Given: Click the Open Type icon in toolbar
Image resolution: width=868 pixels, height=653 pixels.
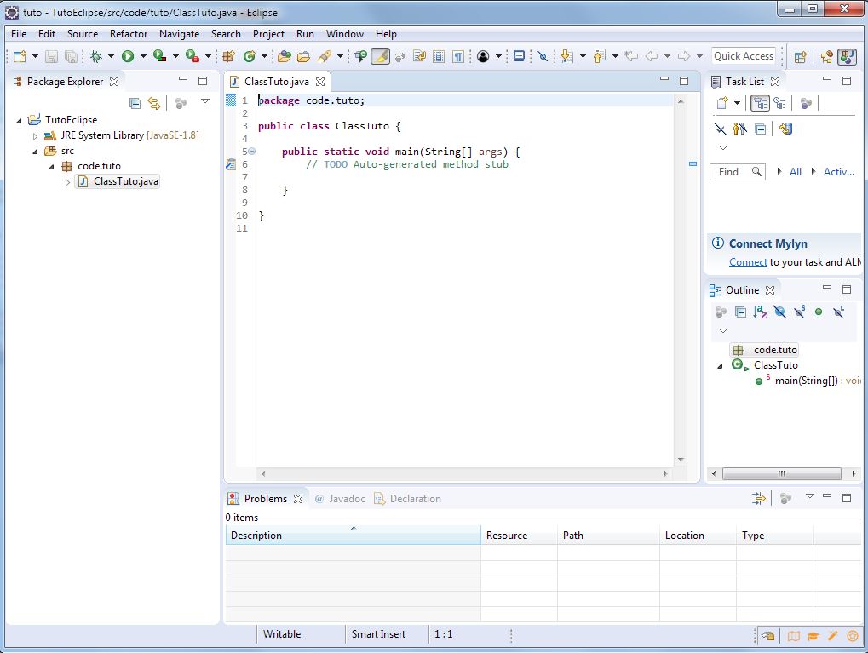Looking at the screenshot, I should pyautogui.click(x=284, y=56).
